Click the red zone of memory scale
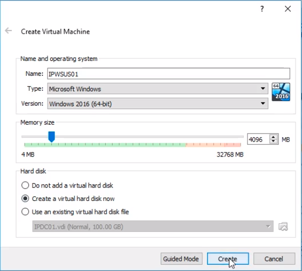Viewport: 302px width, 271px height. (213, 145)
